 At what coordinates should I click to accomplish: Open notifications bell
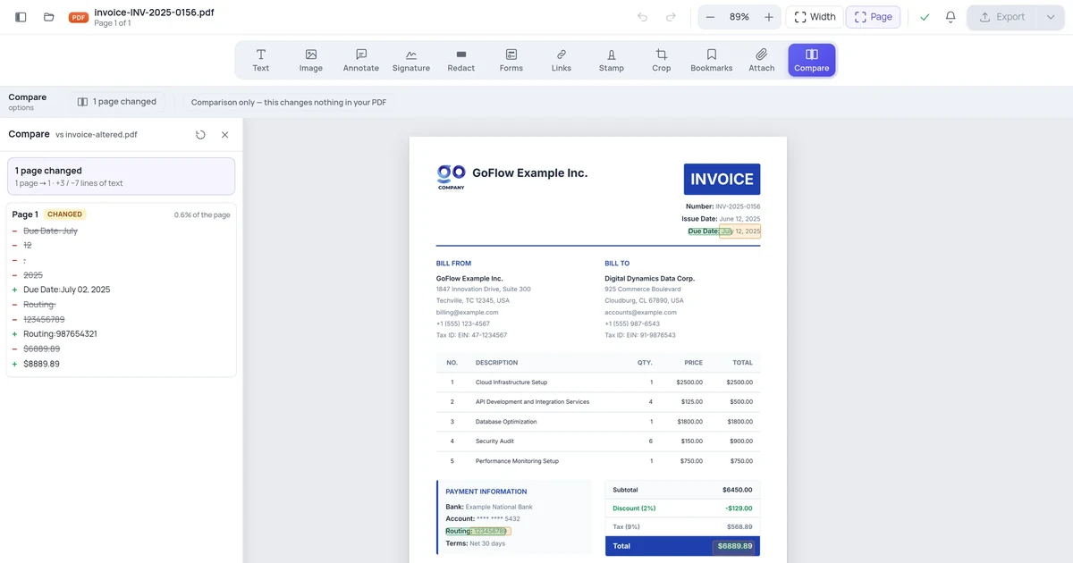950,17
